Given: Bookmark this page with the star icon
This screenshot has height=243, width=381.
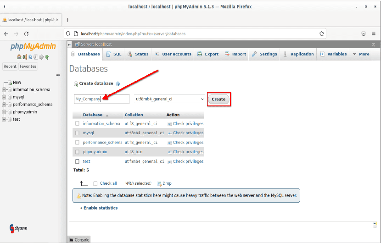Looking at the screenshot, I should 322,34.
